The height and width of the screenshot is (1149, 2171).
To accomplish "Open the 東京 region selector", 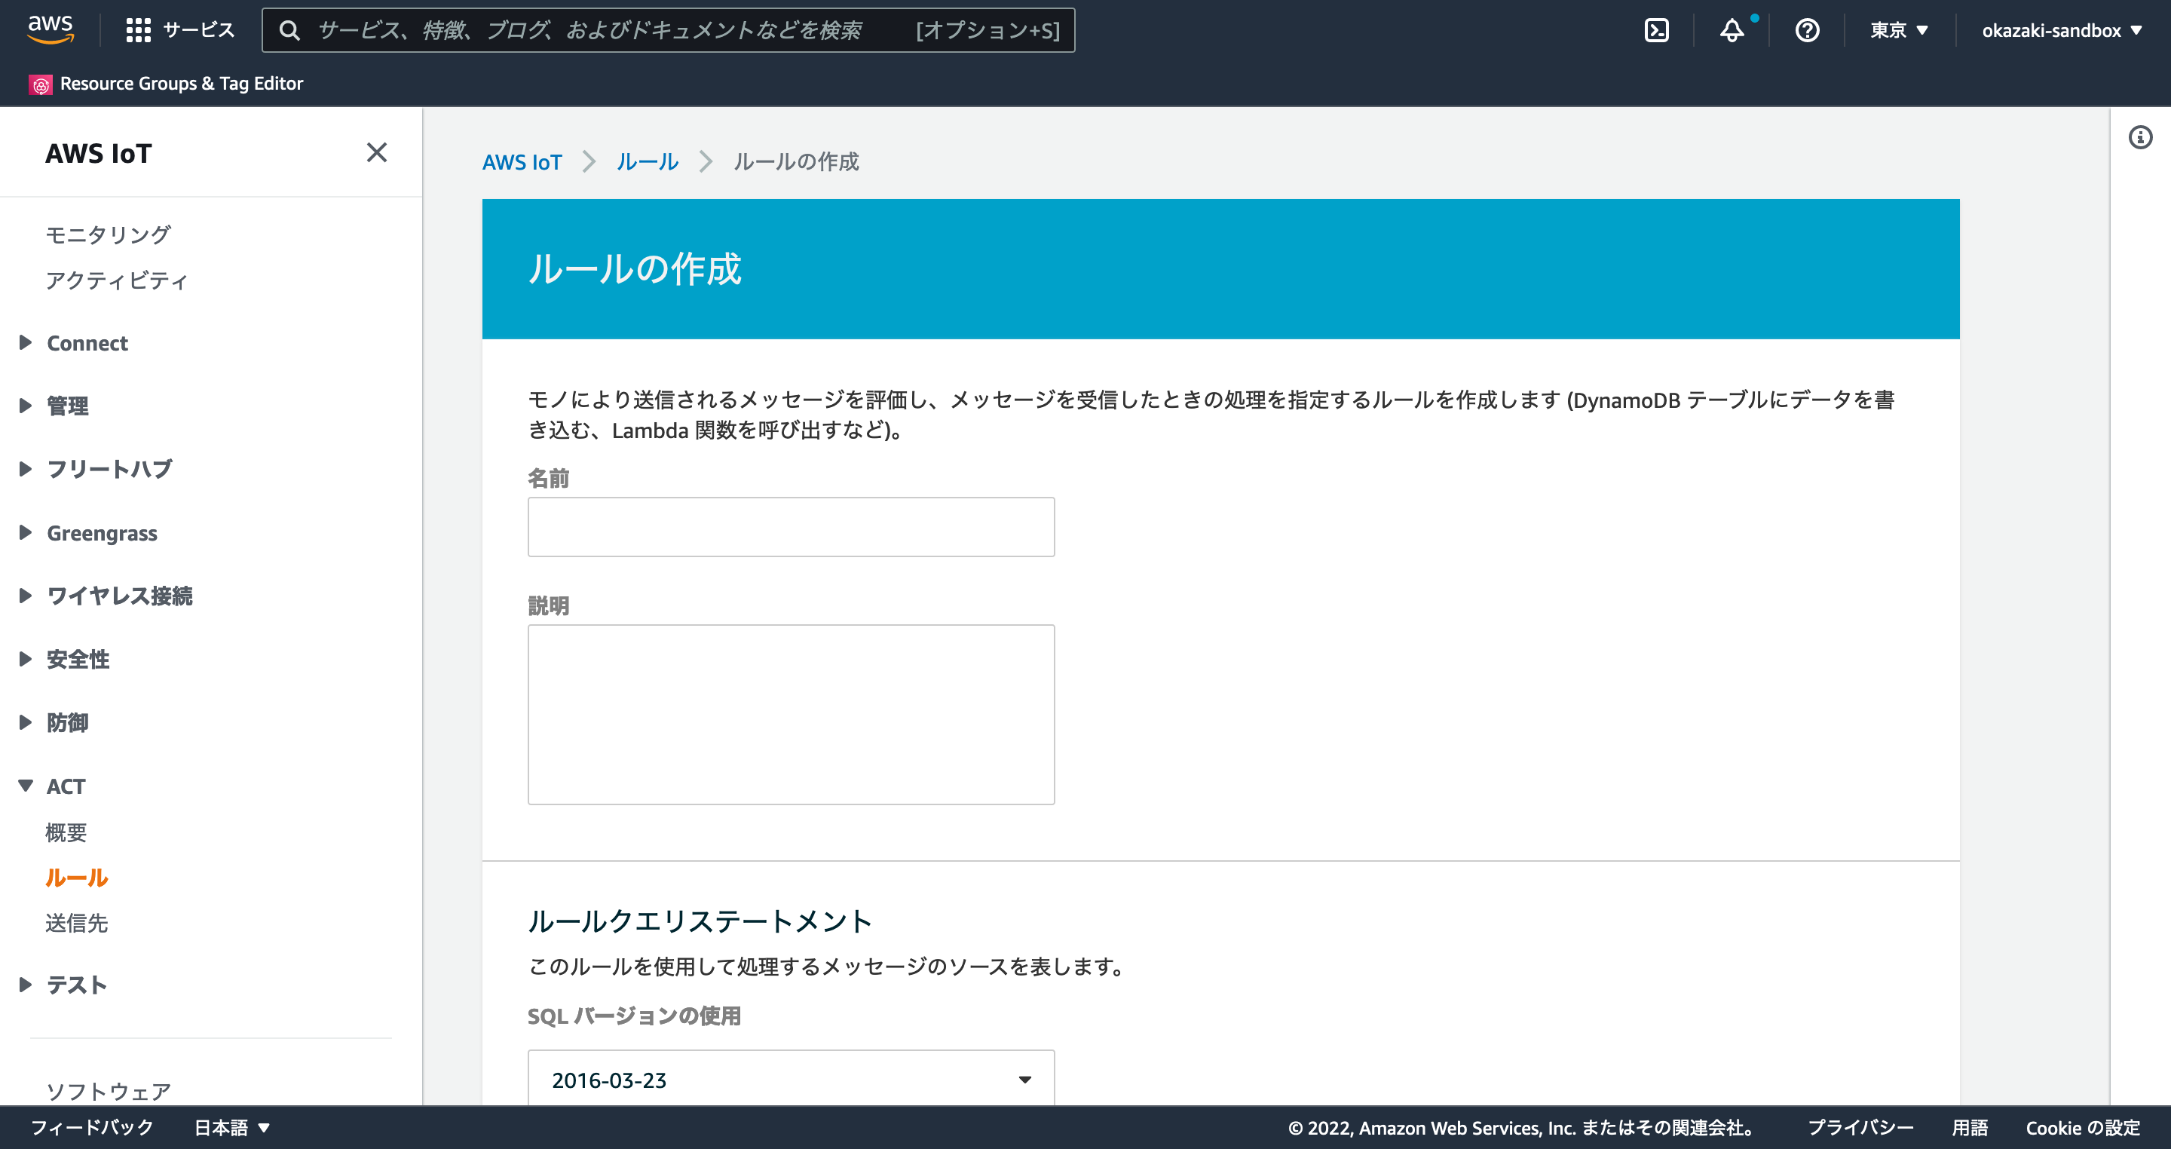I will tap(1898, 30).
